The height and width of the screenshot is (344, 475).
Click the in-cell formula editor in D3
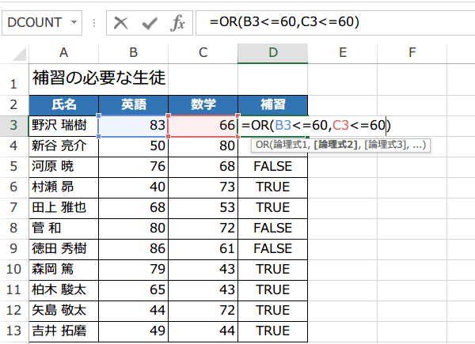coord(316,125)
